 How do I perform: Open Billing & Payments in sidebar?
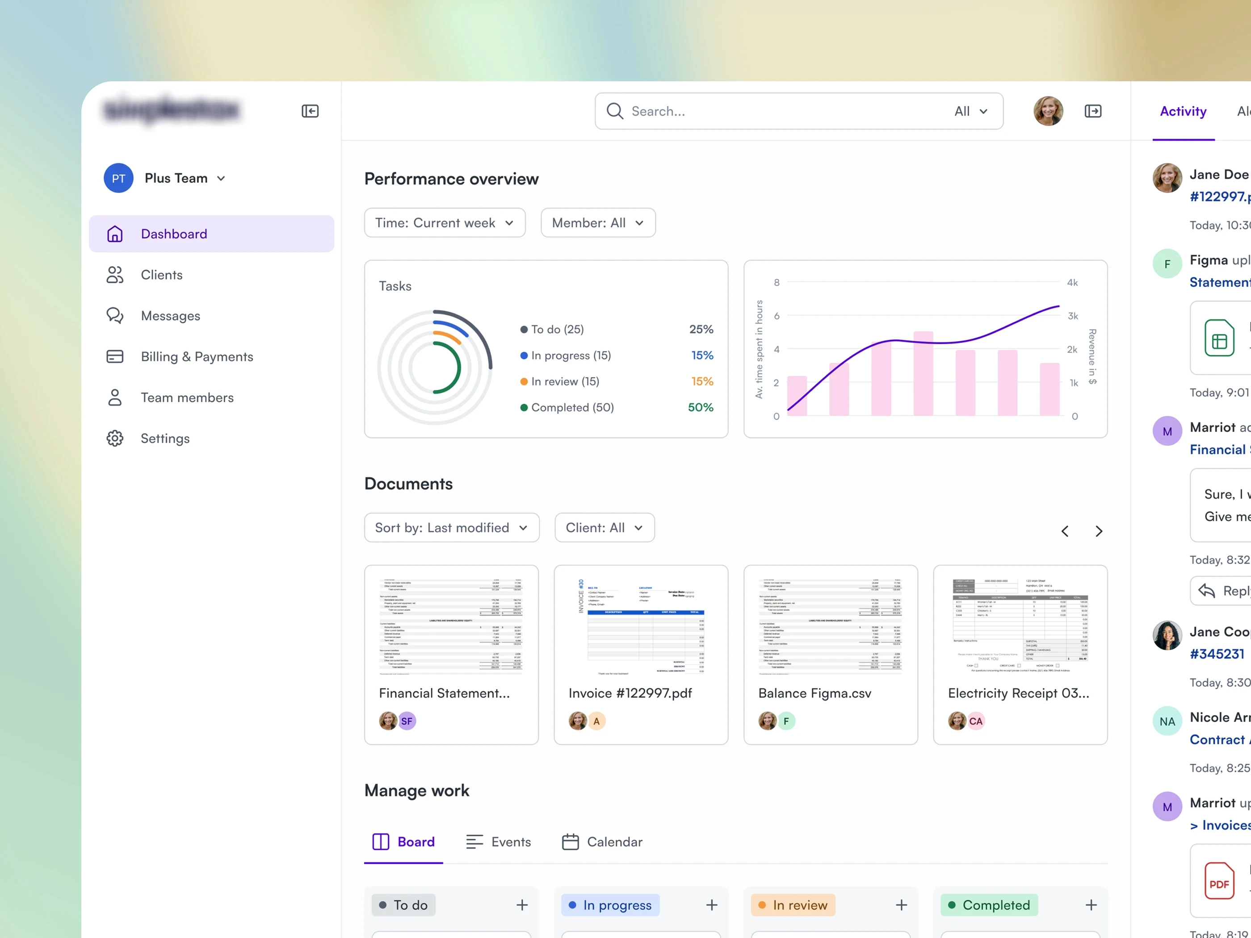211,356
